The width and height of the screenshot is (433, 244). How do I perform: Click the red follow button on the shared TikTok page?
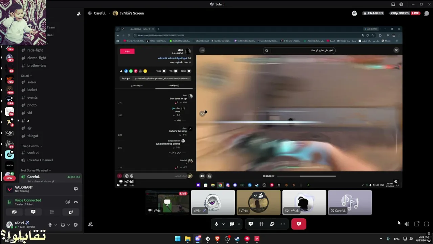pyautogui.click(x=127, y=51)
